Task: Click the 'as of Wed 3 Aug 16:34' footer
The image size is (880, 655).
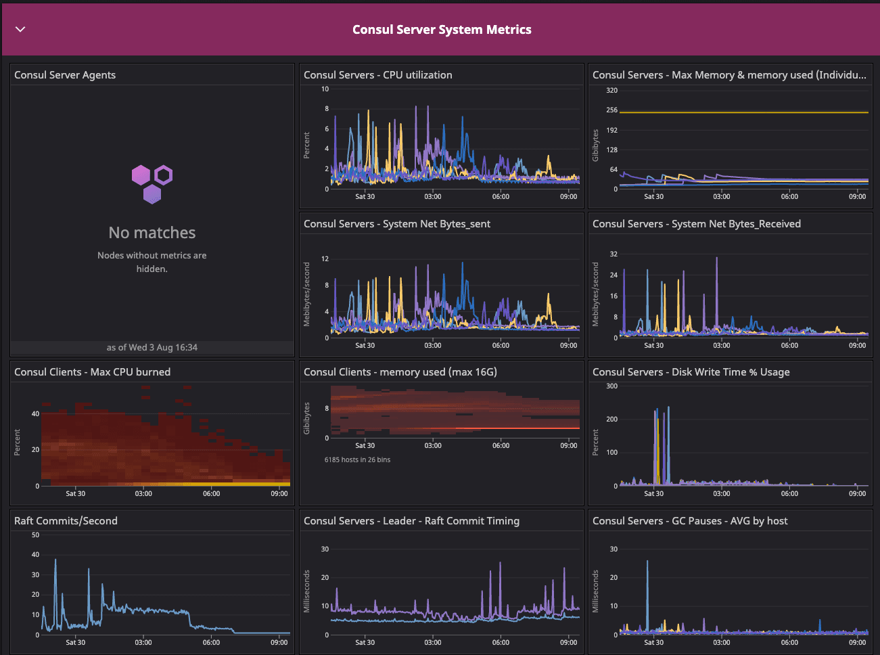Action: click(152, 348)
